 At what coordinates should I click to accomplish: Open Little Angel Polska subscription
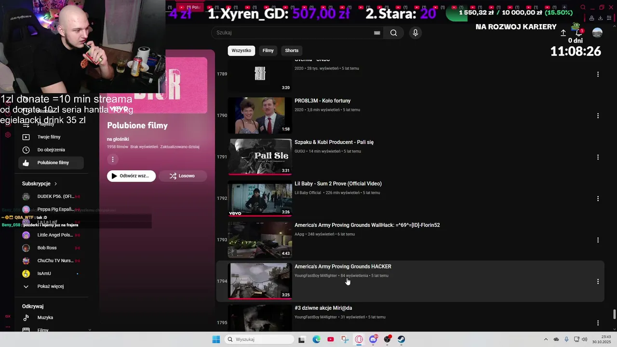51,235
